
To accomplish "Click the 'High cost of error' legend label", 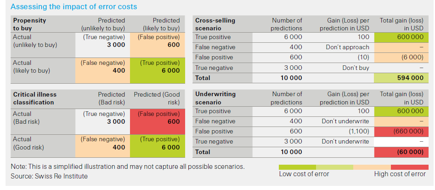I will click(x=400, y=174).
